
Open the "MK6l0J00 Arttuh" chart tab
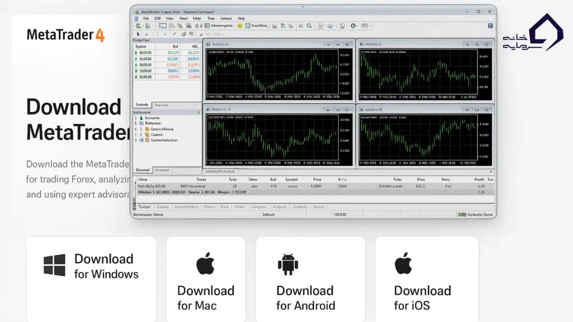click(x=220, y=172)
